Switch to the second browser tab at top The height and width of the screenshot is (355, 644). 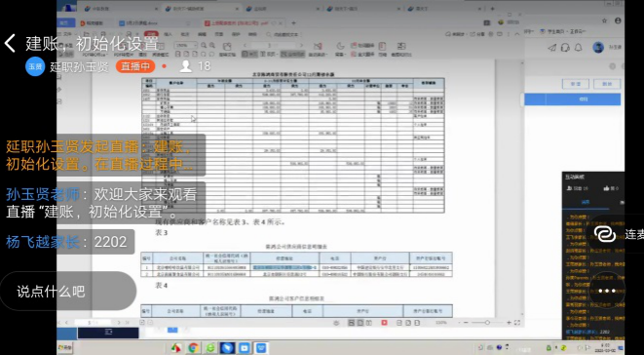(x=202, y=8)
